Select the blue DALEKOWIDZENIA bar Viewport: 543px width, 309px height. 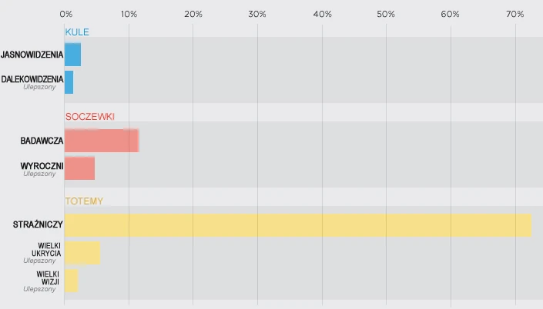(69, 82)
